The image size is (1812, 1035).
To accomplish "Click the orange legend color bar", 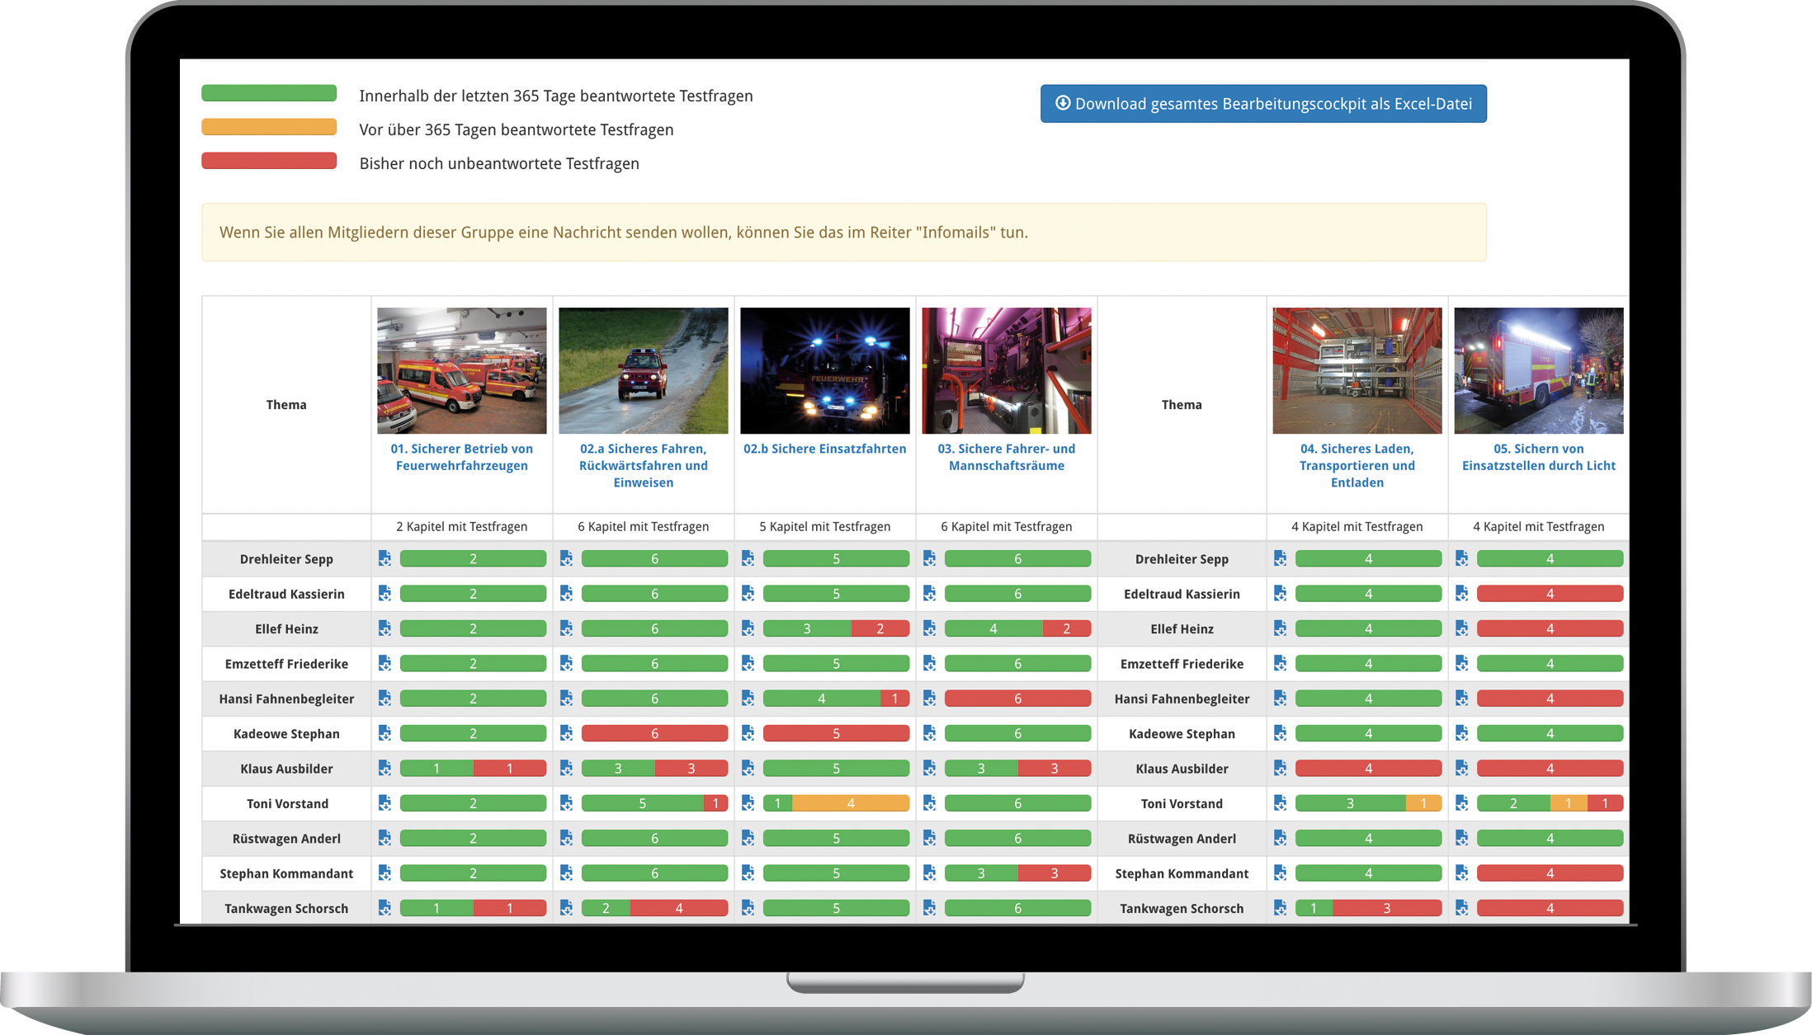I will click(x=269, y=127).
